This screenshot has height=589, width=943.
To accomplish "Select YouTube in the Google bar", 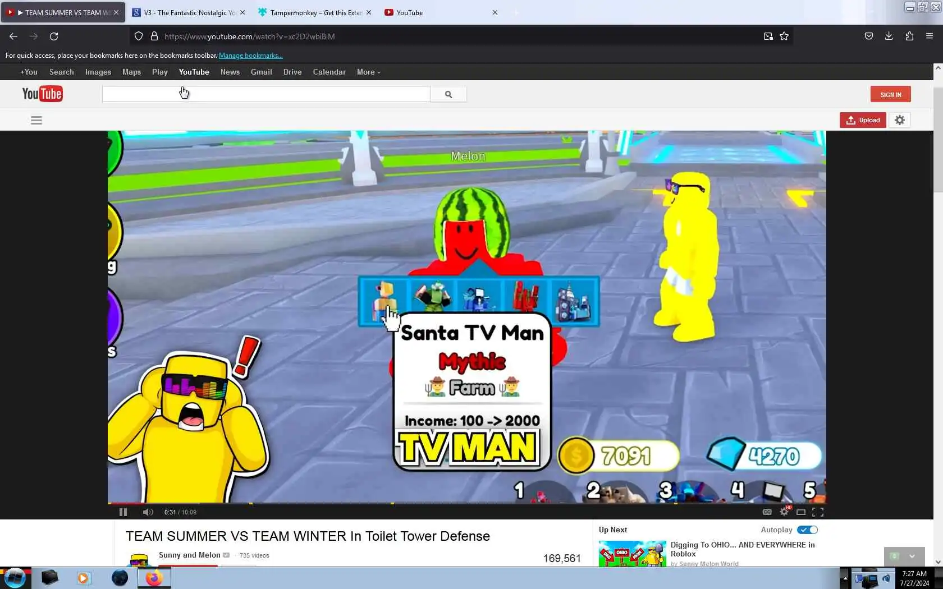I will tap(194, 72).
